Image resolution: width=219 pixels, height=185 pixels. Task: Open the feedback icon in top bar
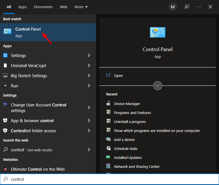tap(187, 7)
